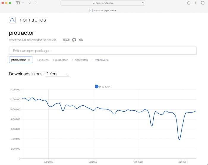Go back to the previous page
208x165 pixels.
click(29, 3)
